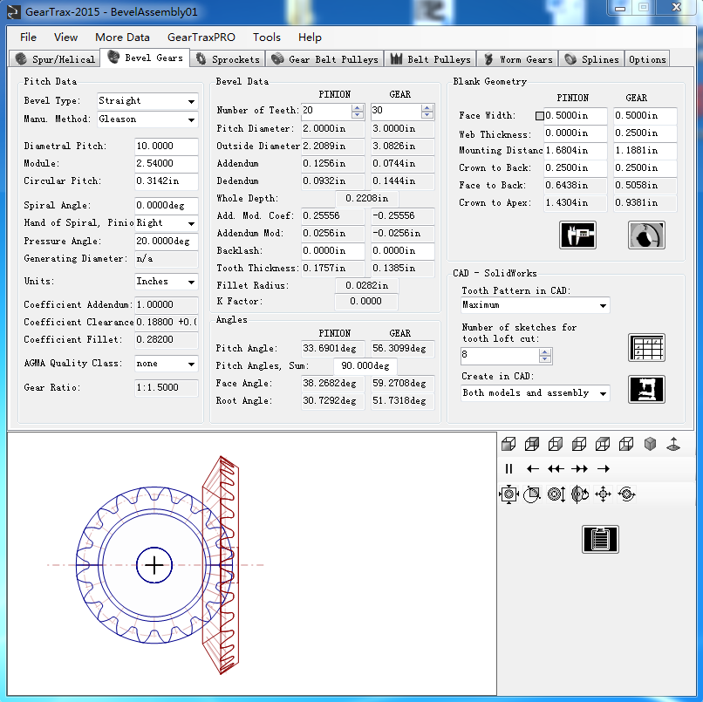Select the rotate view icon

580,494
